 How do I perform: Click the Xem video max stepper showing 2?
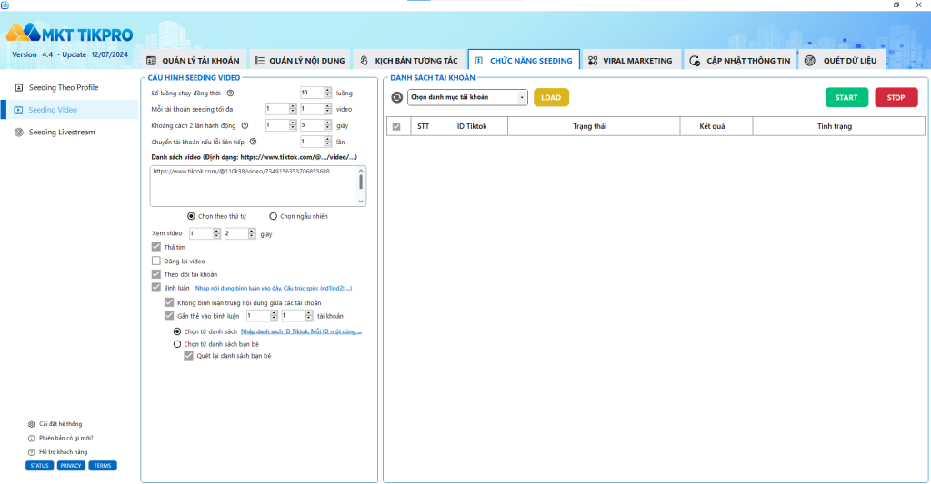pos(240,233)
